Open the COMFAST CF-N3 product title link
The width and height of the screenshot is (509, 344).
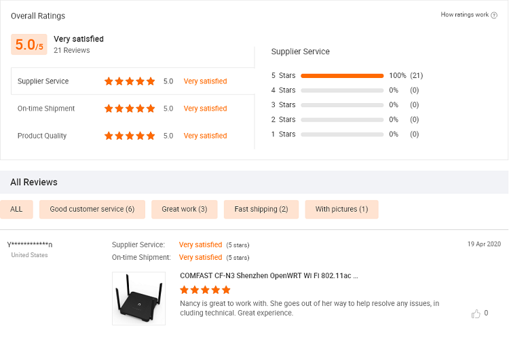269,275
